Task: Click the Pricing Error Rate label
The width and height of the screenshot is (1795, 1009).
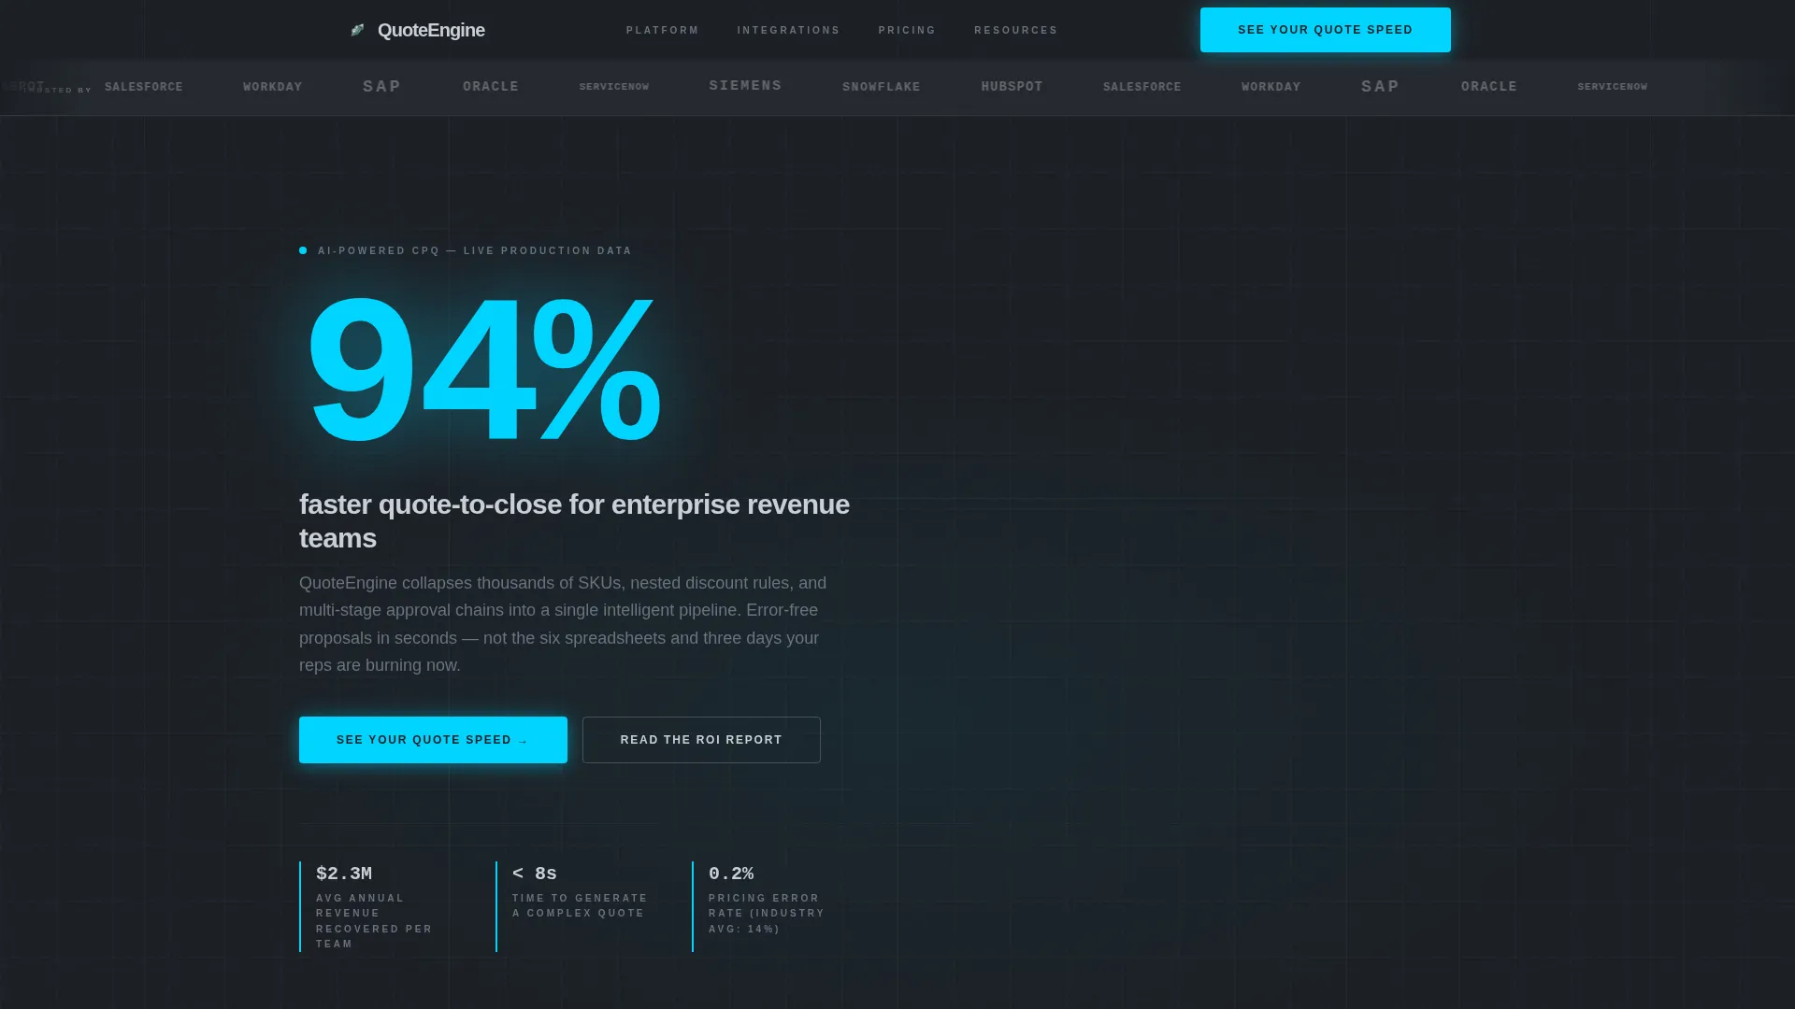Action: (767, 914)
